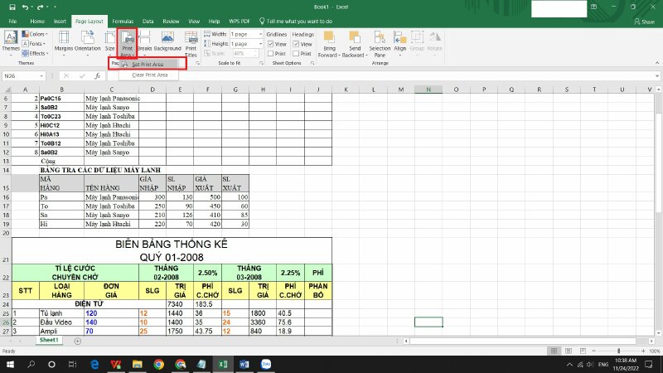This screenshot has width=663, height=373.
Task: Open the Breaks menu
Action: coord(144,42)
